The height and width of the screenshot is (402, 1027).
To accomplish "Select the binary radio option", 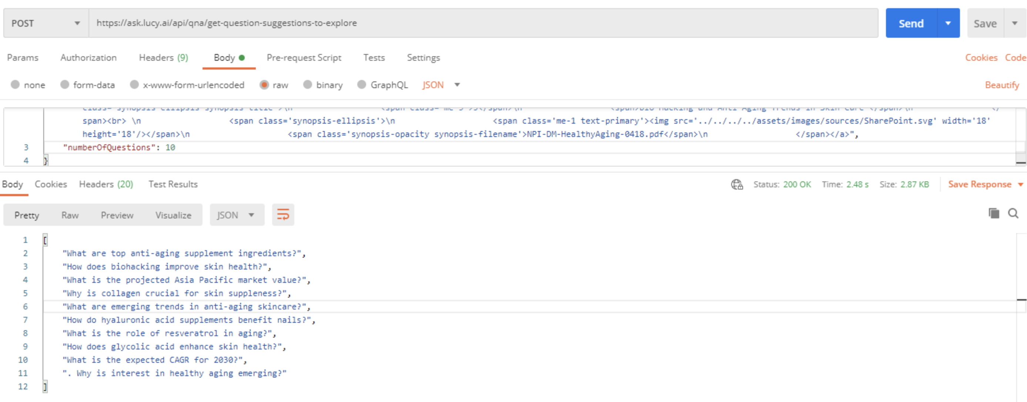I will (307, 85).
